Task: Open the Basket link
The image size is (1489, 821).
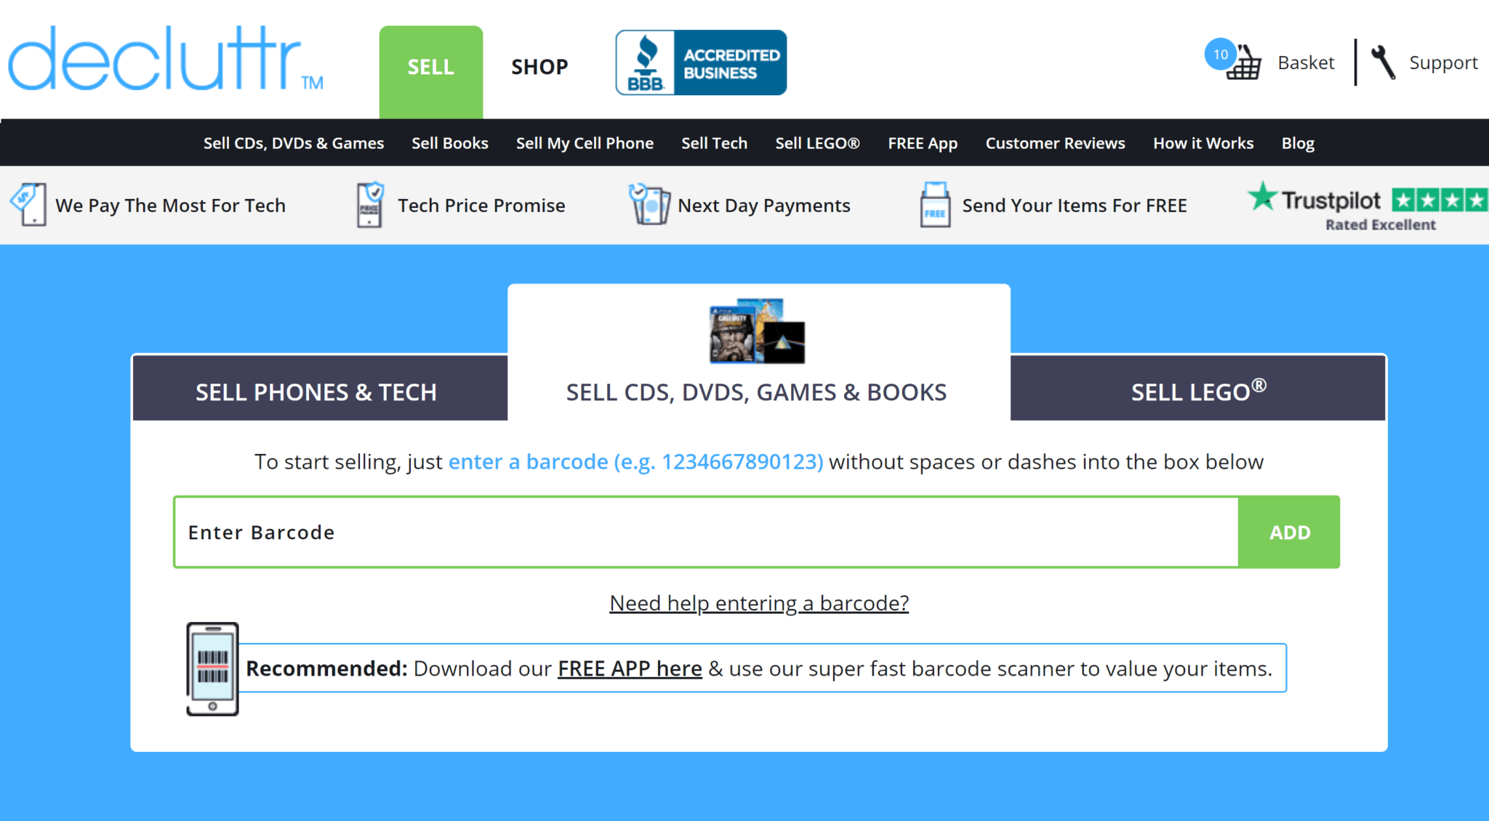Action: tap(1306, 62)
